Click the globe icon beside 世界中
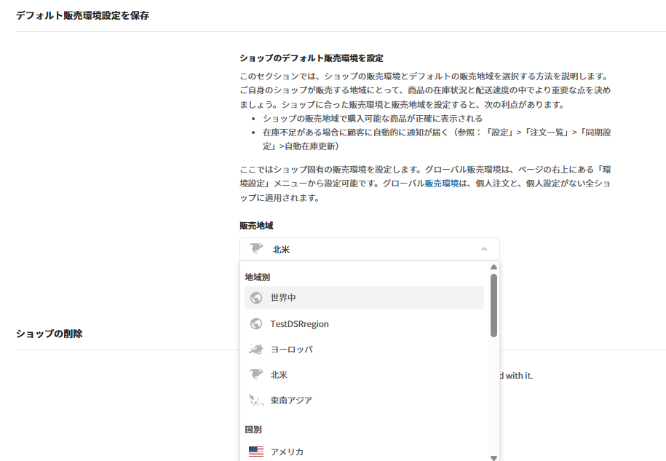This screenshot has height=461, width=666. pyautogui.click(x=255, y=298)
